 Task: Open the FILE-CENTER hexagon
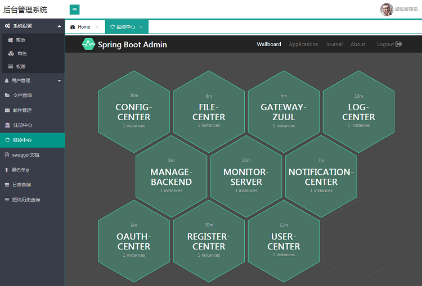[x=209, y=112]
